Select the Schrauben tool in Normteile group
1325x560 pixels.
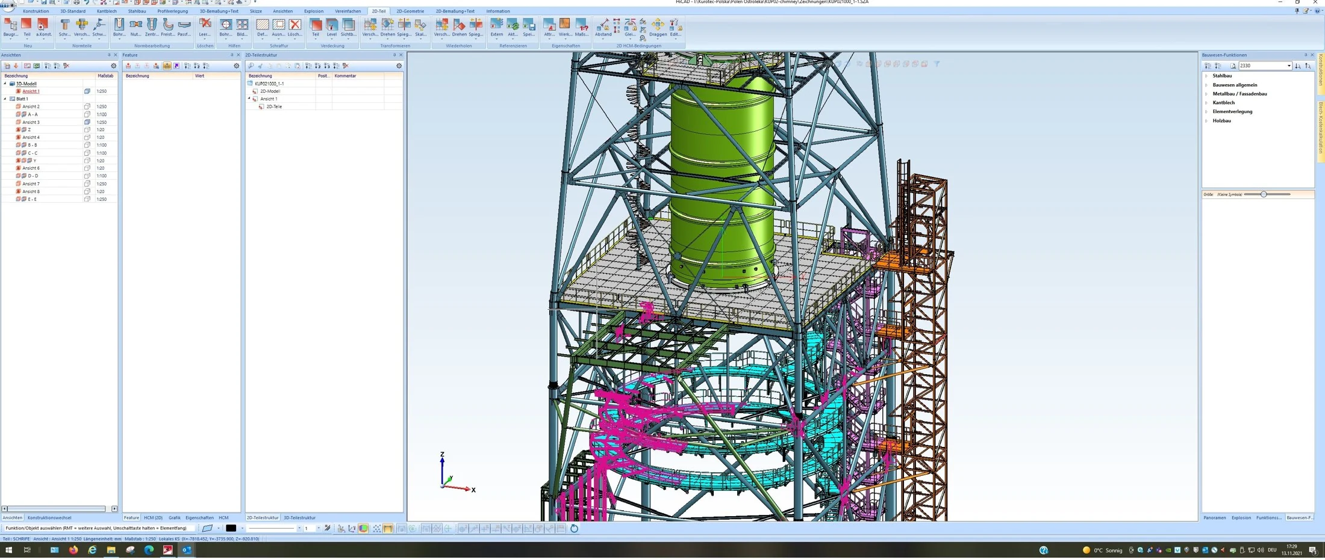64,28
